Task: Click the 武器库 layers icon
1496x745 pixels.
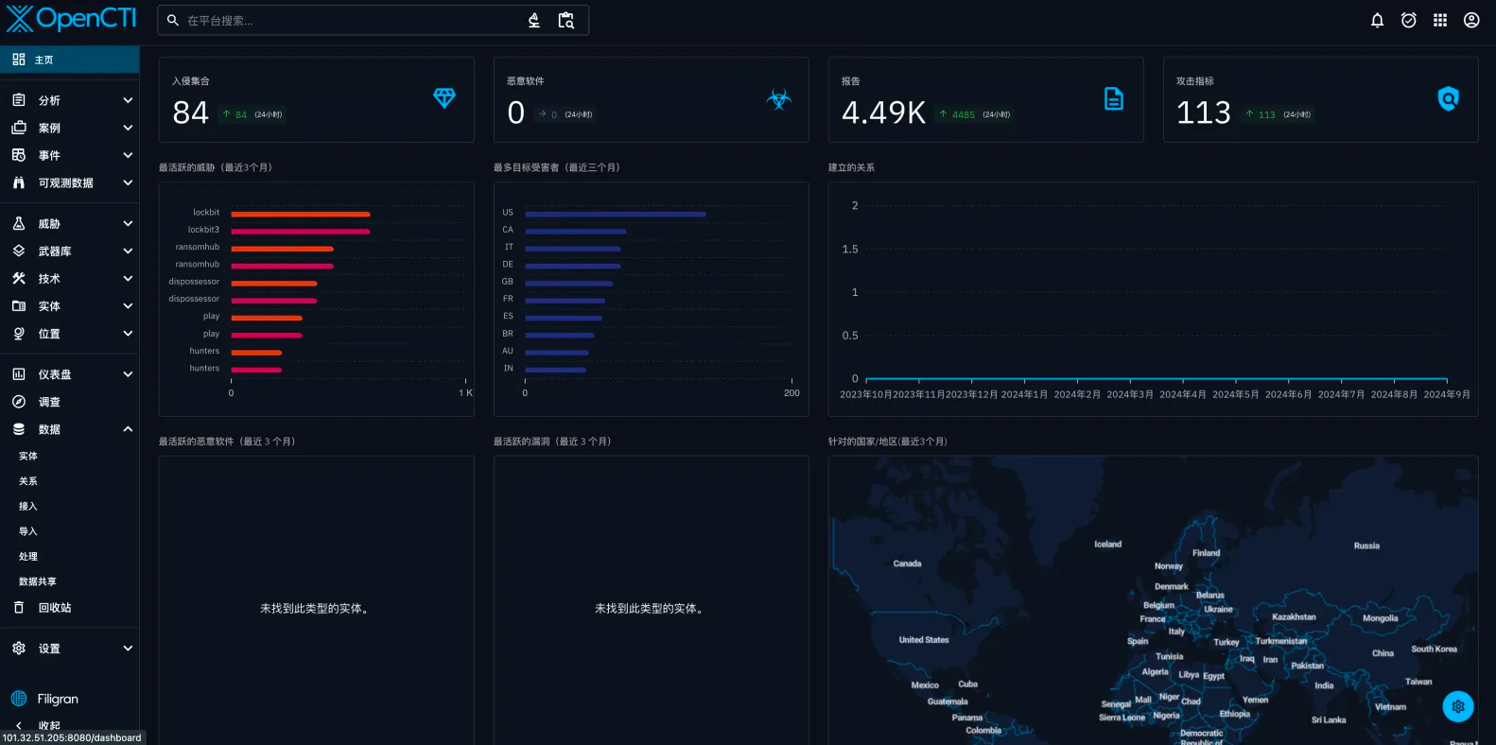Action: coord(19,251)
